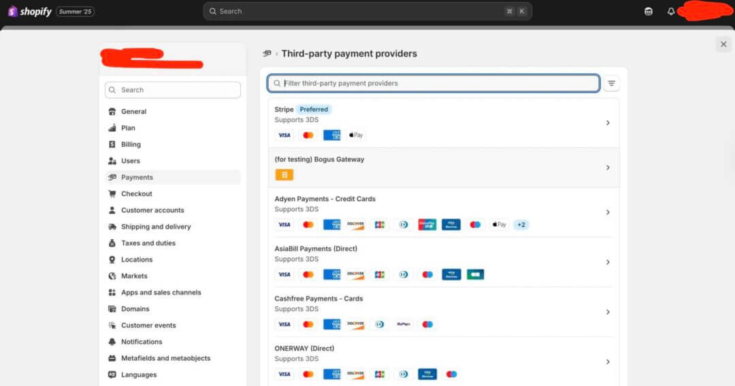Open Domains settings

pyautogui.click(x=172, y=309)
